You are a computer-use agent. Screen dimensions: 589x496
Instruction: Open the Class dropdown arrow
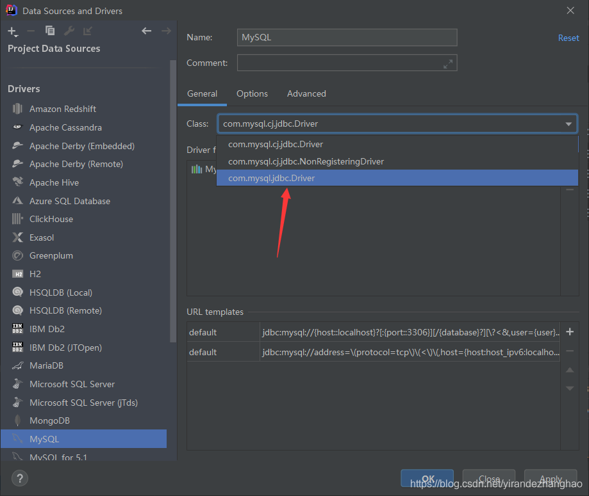(x=568, y=124)
